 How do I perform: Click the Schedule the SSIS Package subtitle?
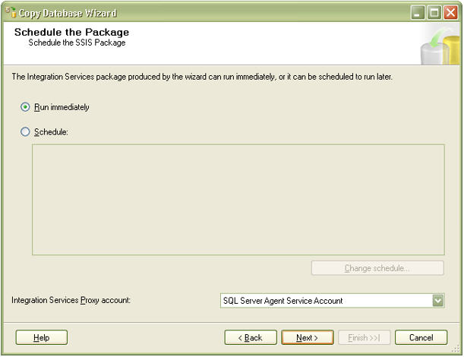77,43
